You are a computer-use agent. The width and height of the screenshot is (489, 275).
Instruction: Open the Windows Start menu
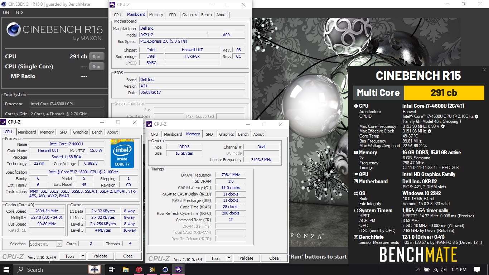click(x=6, y=270)
